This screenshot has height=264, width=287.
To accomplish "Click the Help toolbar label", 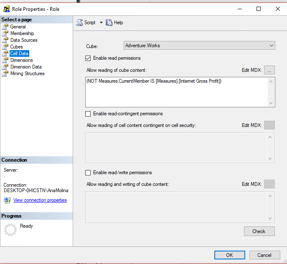I will (118, 23).
